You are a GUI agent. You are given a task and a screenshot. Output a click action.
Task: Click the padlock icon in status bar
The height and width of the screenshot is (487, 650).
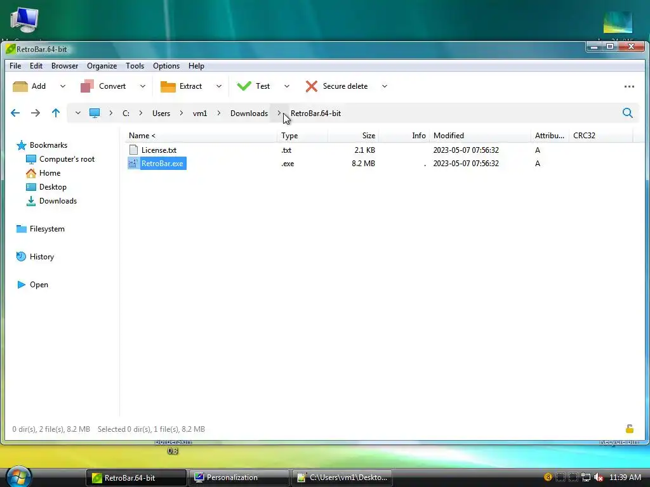tap(629, 429)
